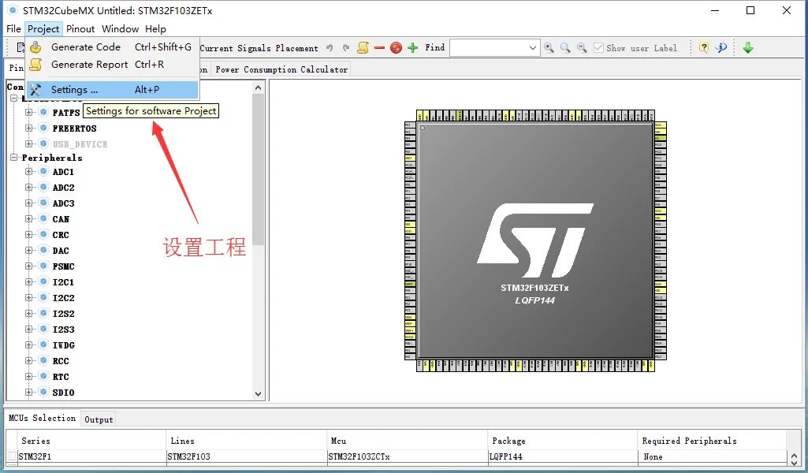The height and width of the screenshot is (473, 808).
Task: Expand the I2C1 peripheral node
Action: click(x=29, y=282)
